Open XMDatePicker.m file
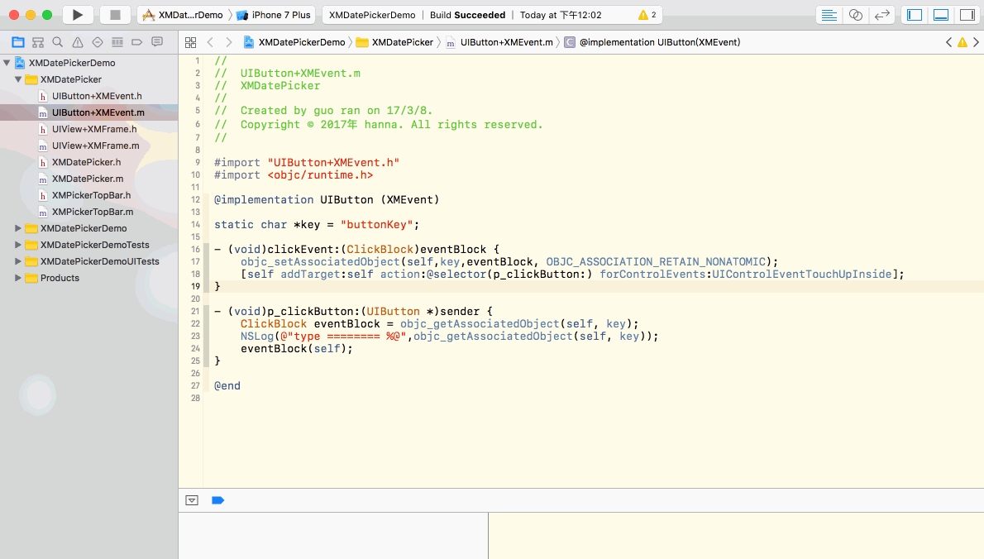Viewport: 984px width, 559px height. pyautogui.click(x=87, y=179)
